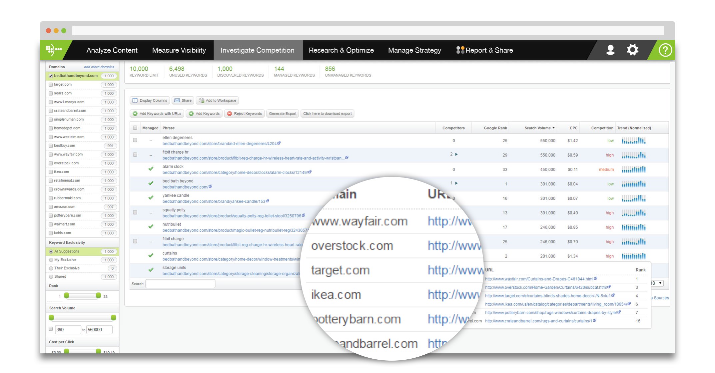Click the Reject Keywords button

245,114
